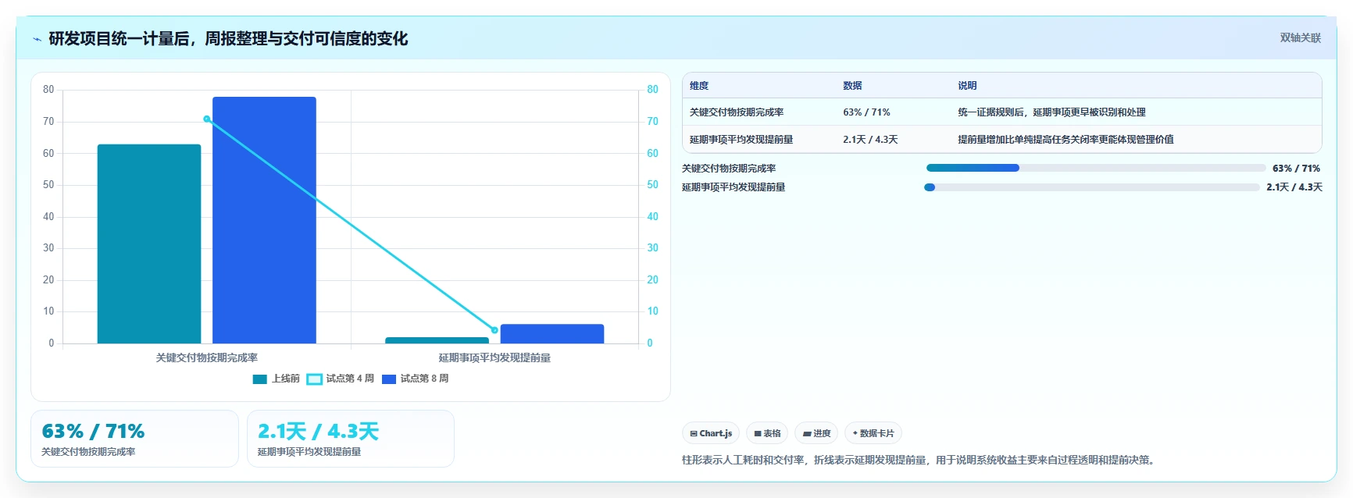
Task: Click the 63% / 71% progress value label
Action: pos(1296,169)
